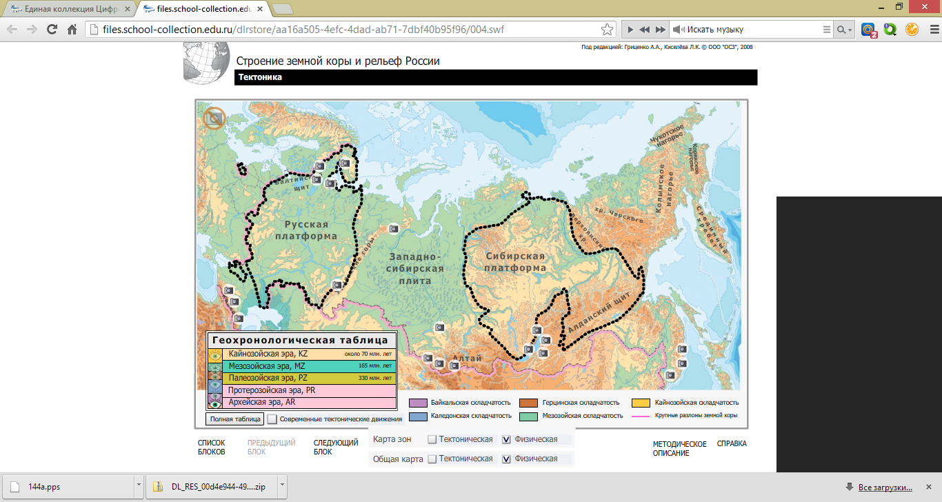Open the Chrome hamburger menu
Image resolution: width=942 pixels, height=502 pixels.
(x=930, y=30)
